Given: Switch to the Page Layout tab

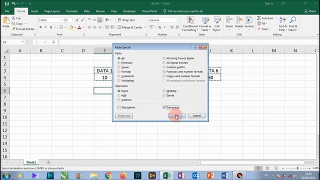Looking at the screenshot, I should point(52,11).
